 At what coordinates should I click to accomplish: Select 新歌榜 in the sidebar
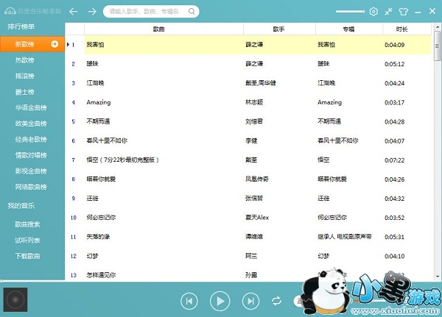click(x=32, y=44)
